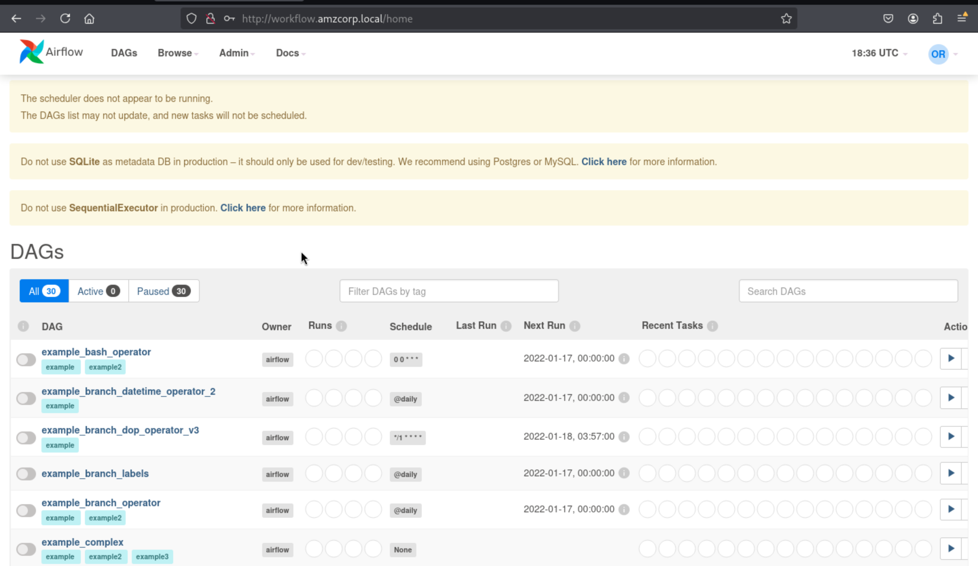Click the info icon beside Recent Tasks header
978x566 pixels.
click(712, 326)
